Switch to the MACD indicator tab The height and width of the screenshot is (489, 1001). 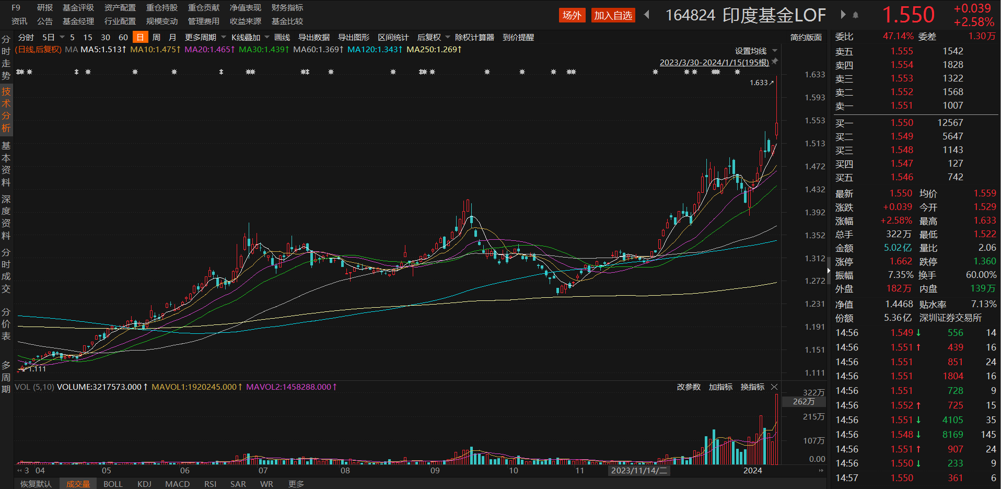[177, 484]
